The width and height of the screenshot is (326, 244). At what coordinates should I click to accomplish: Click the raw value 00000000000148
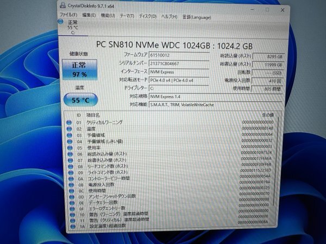(x=258, y=128)
